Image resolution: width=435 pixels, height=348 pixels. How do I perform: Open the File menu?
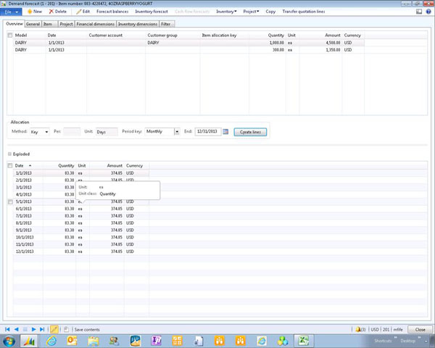coord(11,12)
